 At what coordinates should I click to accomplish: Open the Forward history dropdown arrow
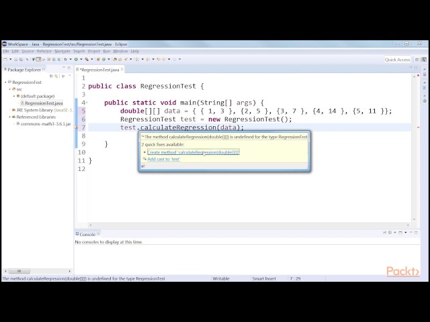179,59
